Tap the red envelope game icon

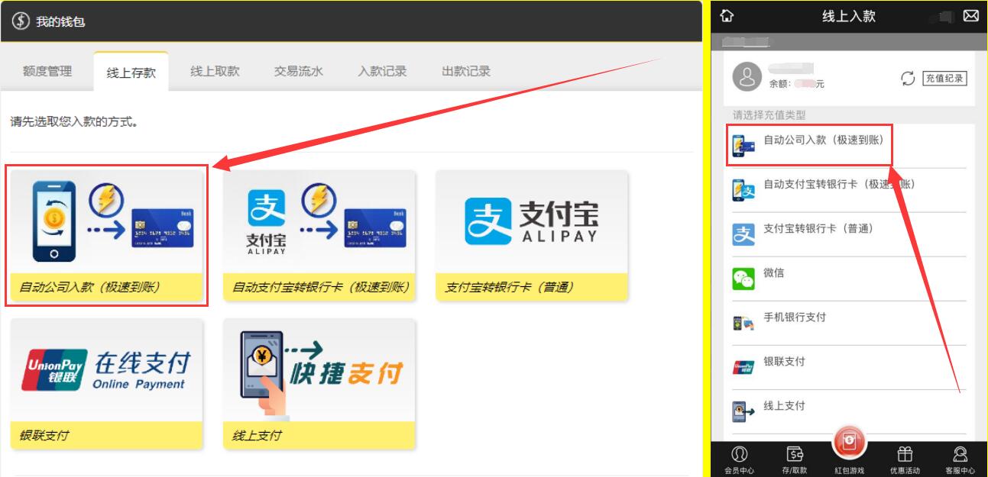pyautogui.click(x=850, y=442)
